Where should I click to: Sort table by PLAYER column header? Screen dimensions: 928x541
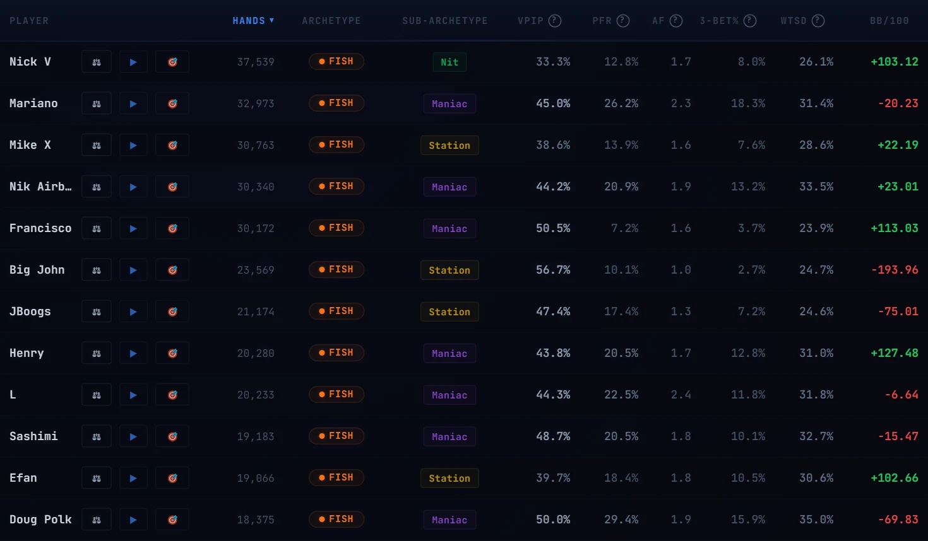pyautogui.click(x=29, y=21)
